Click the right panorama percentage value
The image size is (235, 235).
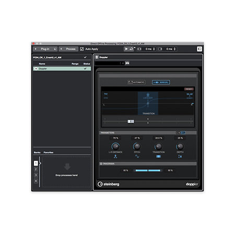(170, 170)
